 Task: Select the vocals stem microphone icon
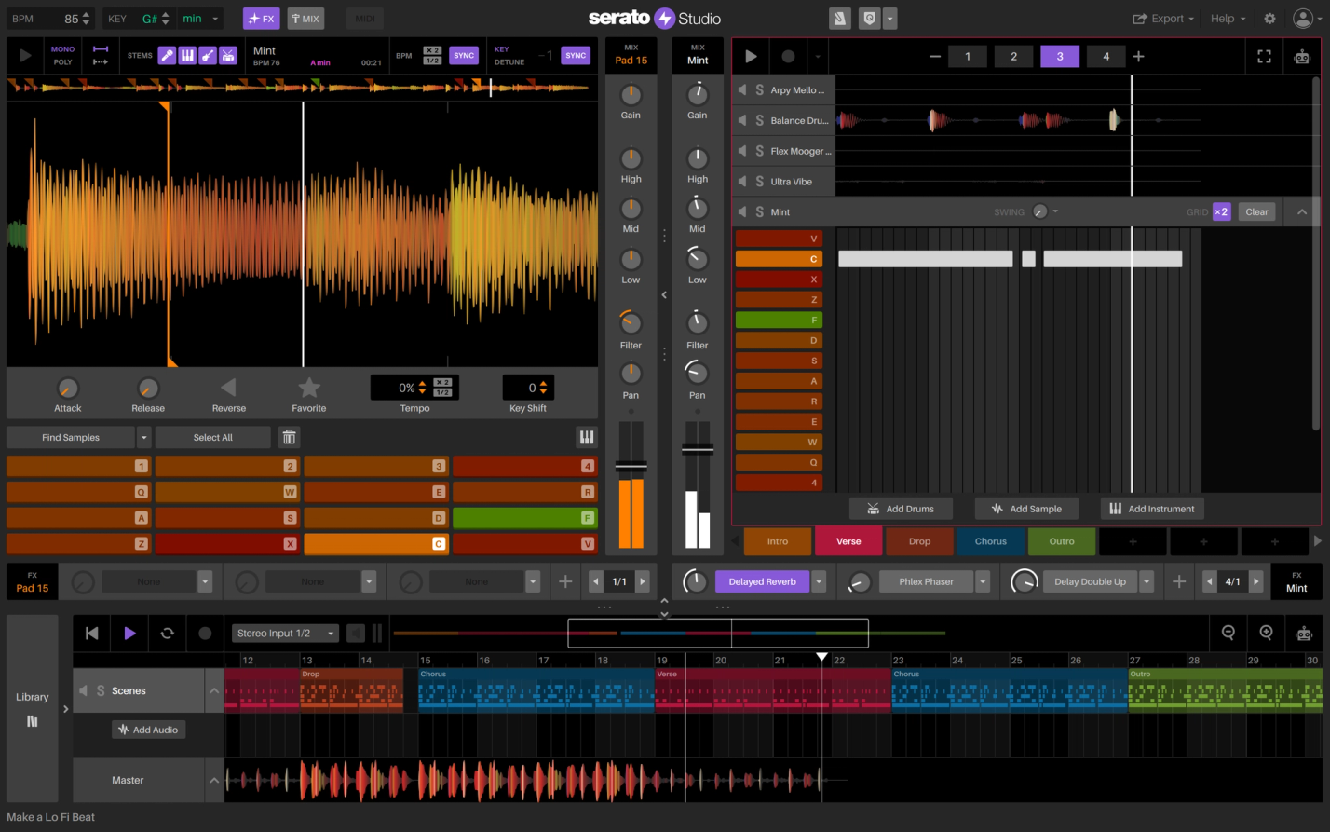tap(167, 55)
